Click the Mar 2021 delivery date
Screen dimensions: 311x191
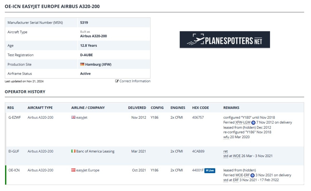click(139, 151)
